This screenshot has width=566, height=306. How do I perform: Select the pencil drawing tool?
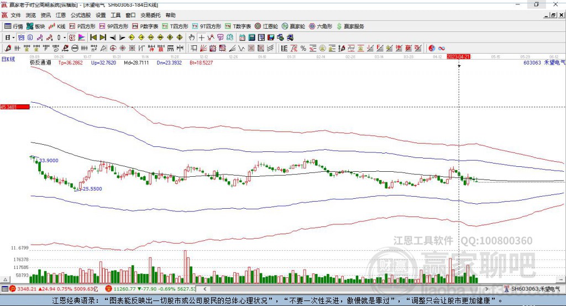(x=8, y=48)
